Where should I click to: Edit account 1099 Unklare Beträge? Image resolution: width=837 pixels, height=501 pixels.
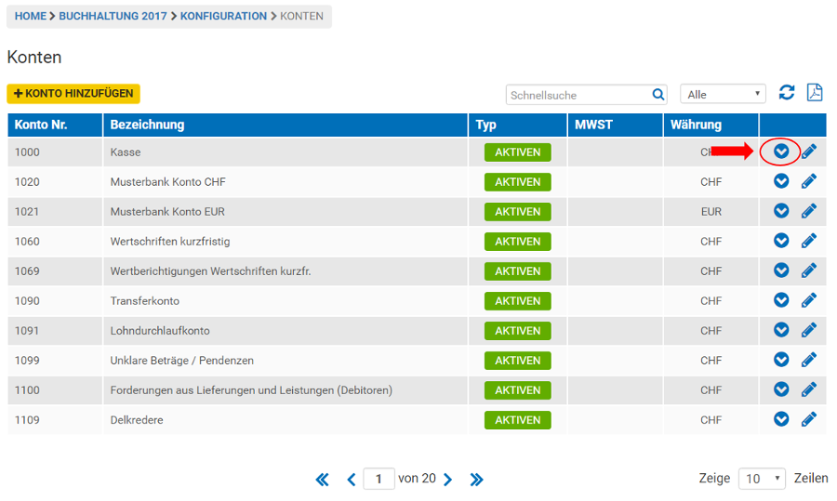coord(809,360)
